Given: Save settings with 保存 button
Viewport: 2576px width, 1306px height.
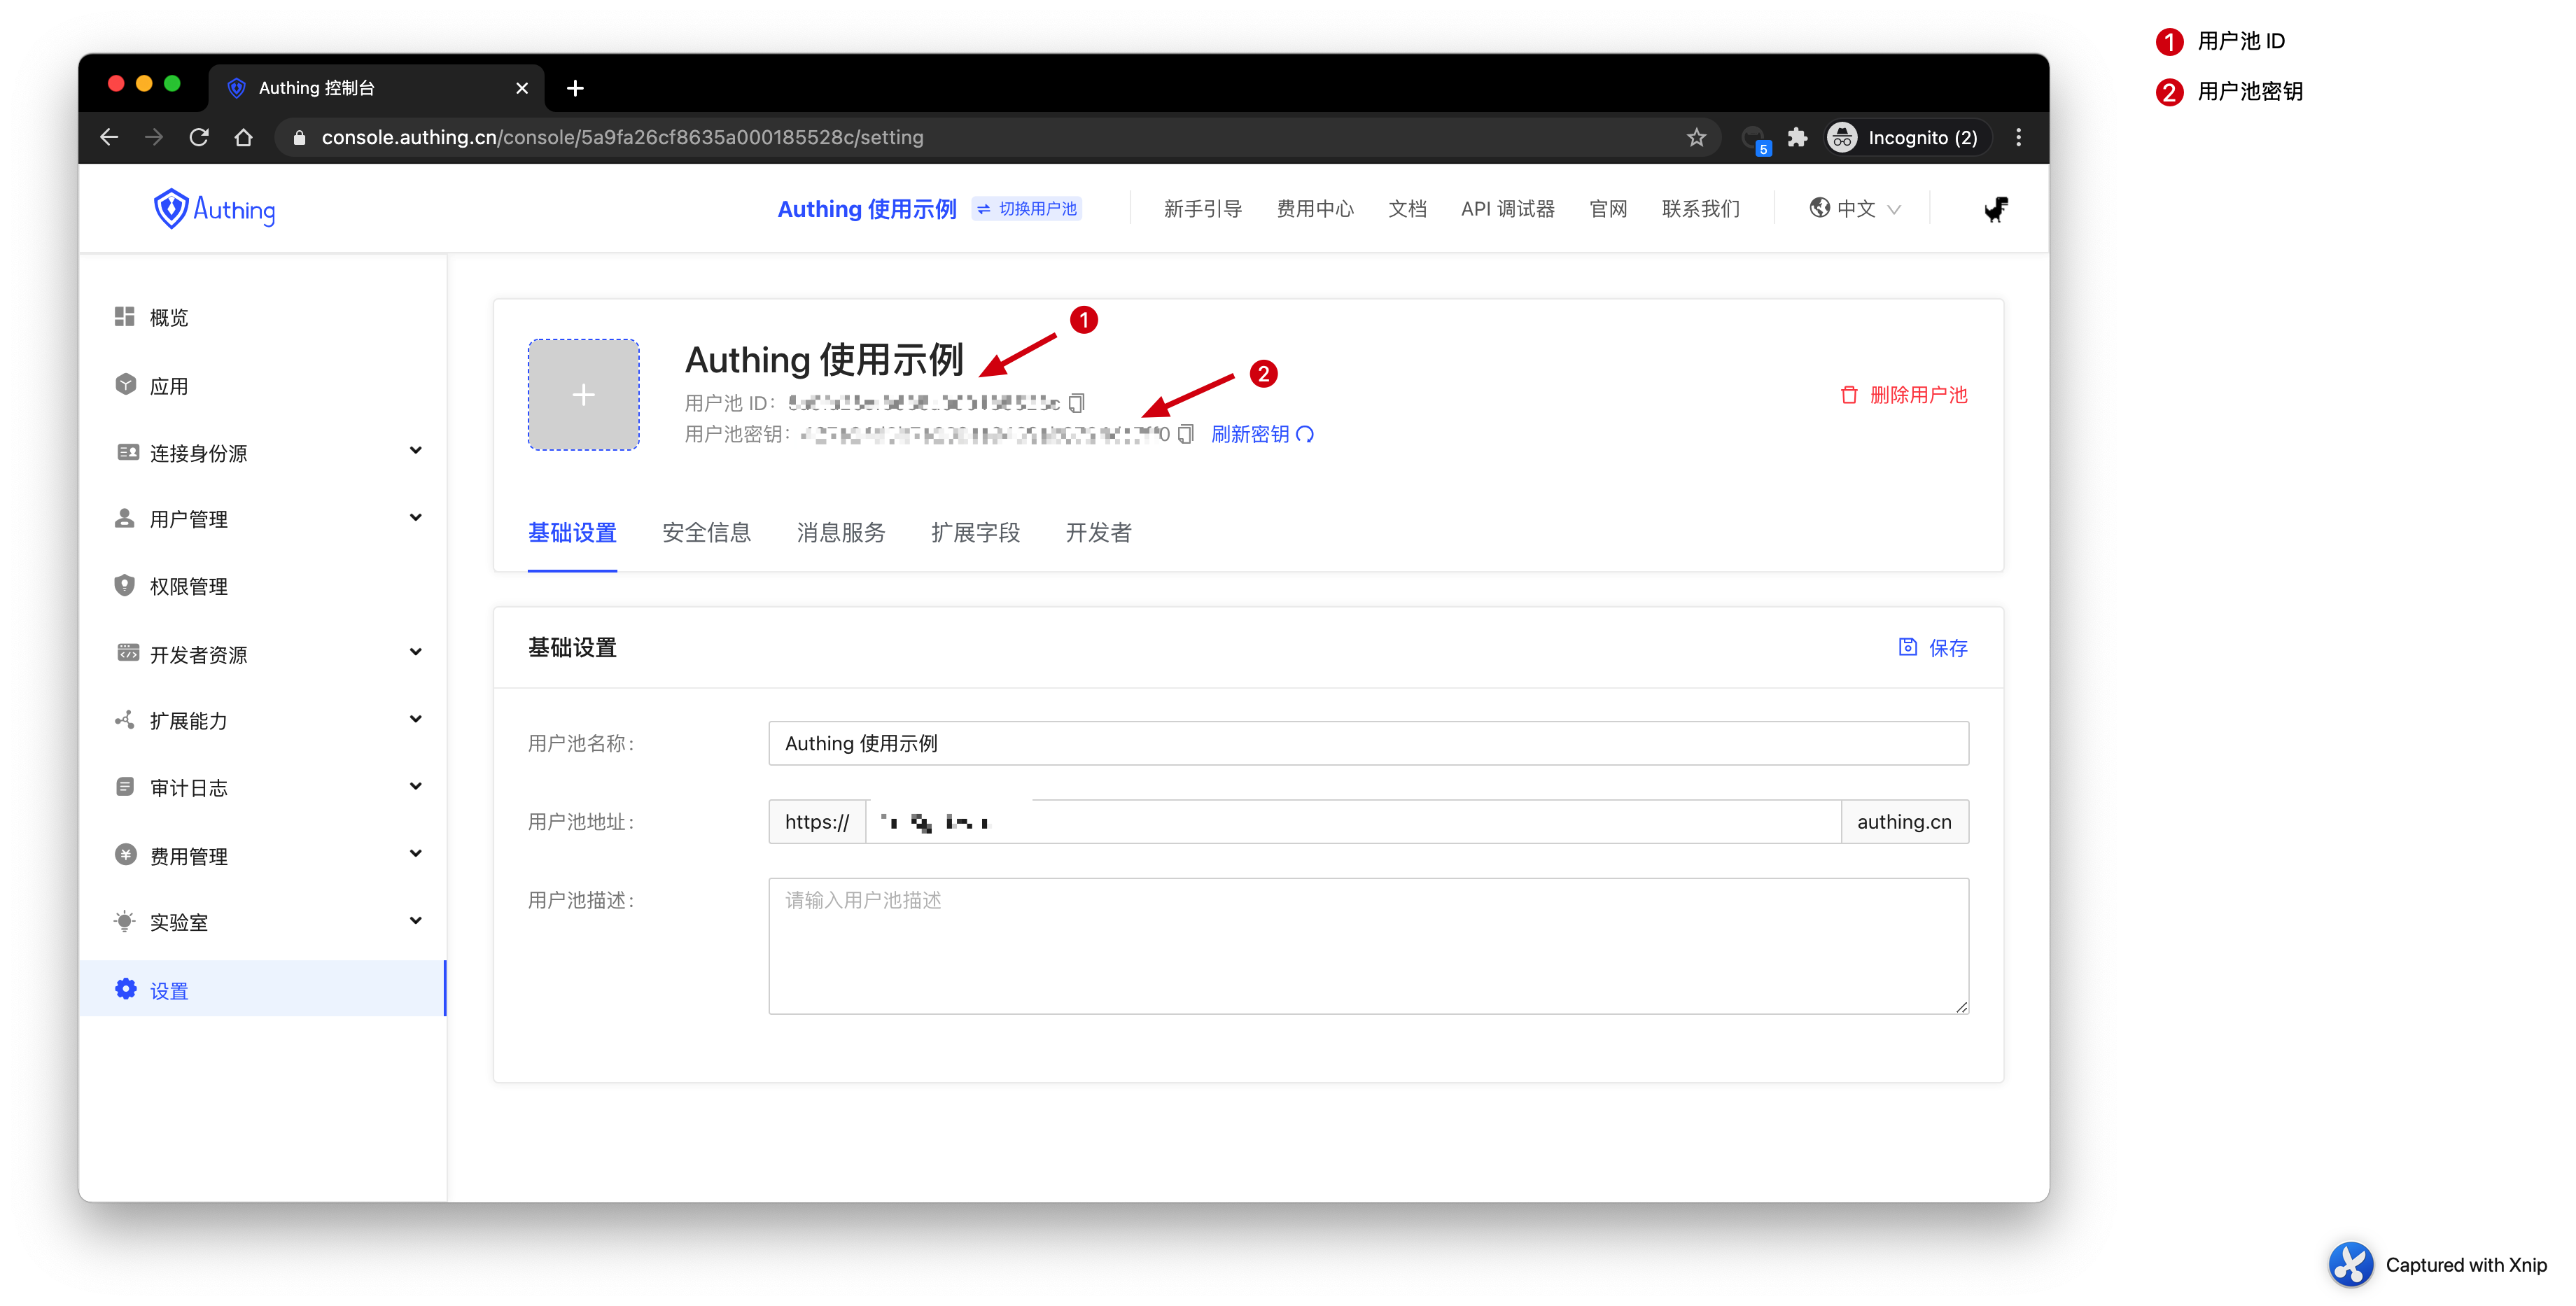Looking at the screenshot, I should pos(1933,648).
